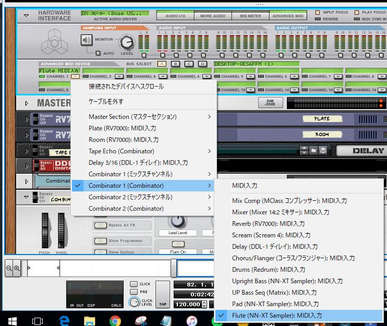Select Flute (NN-XT Sampler) MIDI input
The width and height of the screenshot is (387, 326).
point(299,316)
